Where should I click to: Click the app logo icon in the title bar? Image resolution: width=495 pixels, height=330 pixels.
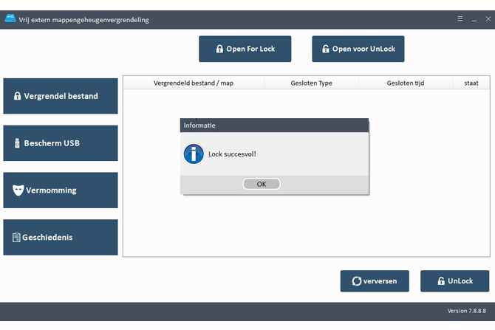(x=10, y=19)
